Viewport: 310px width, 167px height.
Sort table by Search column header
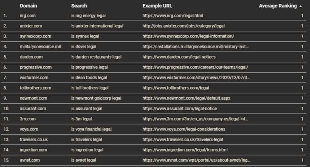pyautogui.click(x=79, y=6)
